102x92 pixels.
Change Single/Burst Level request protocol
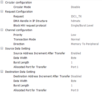[x=82, y=25]
